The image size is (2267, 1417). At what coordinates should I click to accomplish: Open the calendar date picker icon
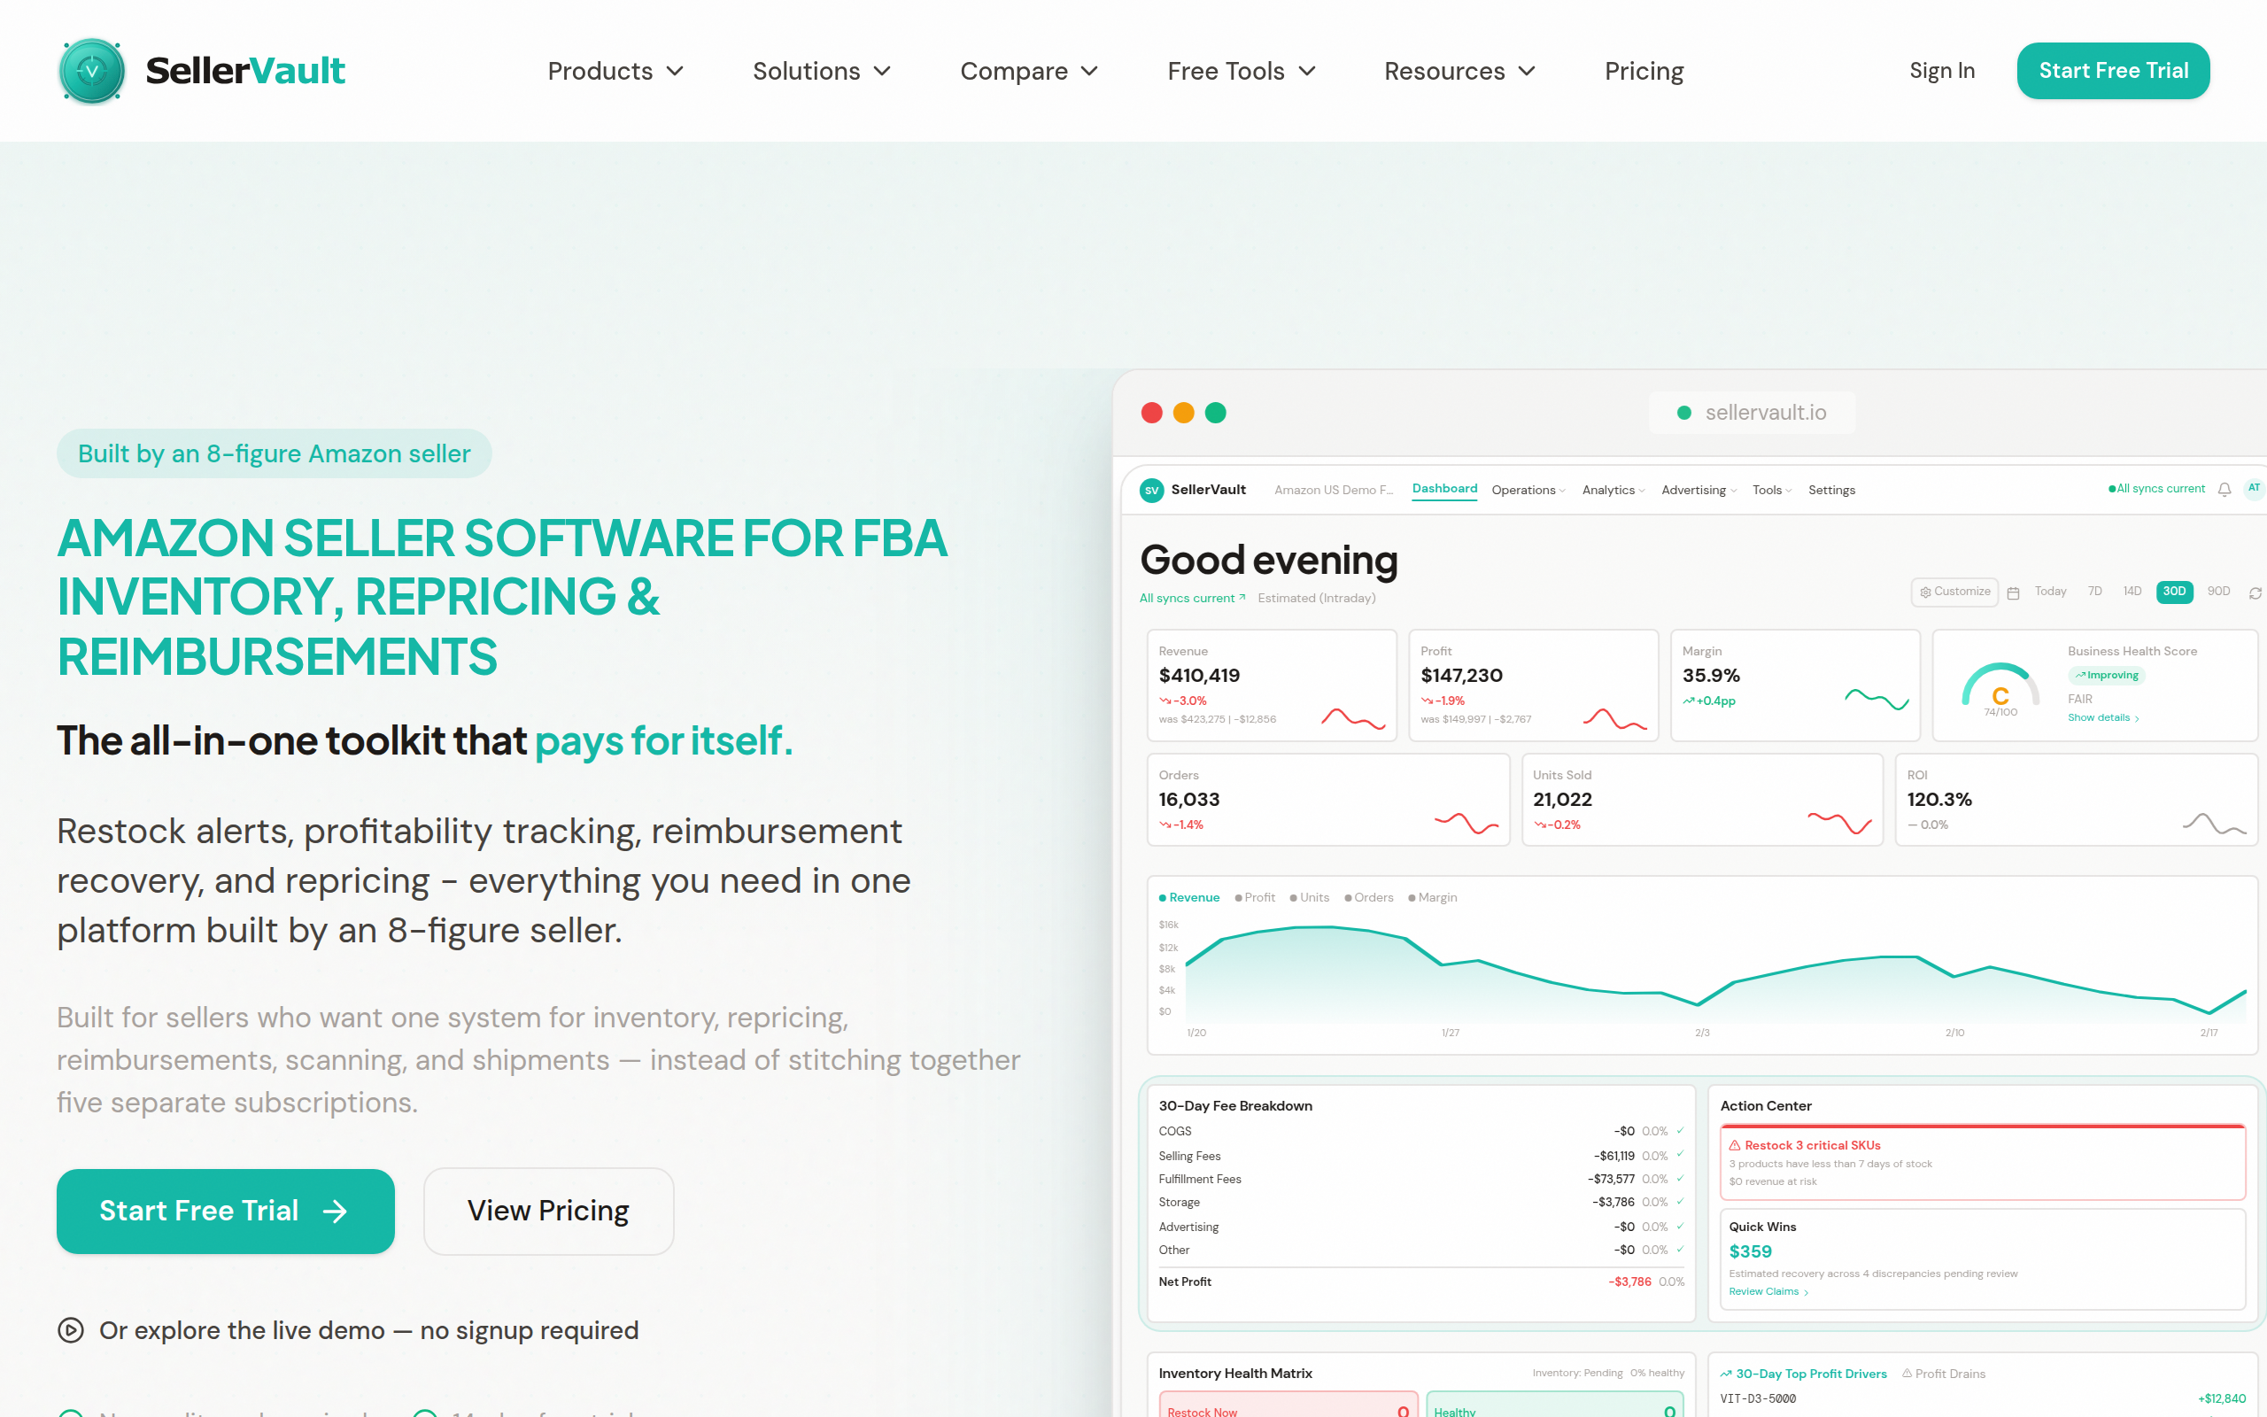(x=2013, y=593)
